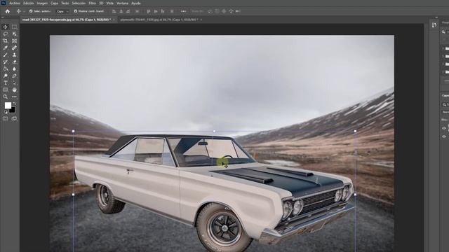Select the Lasso tool
The image size is (449, 252).
pos(5,34)
